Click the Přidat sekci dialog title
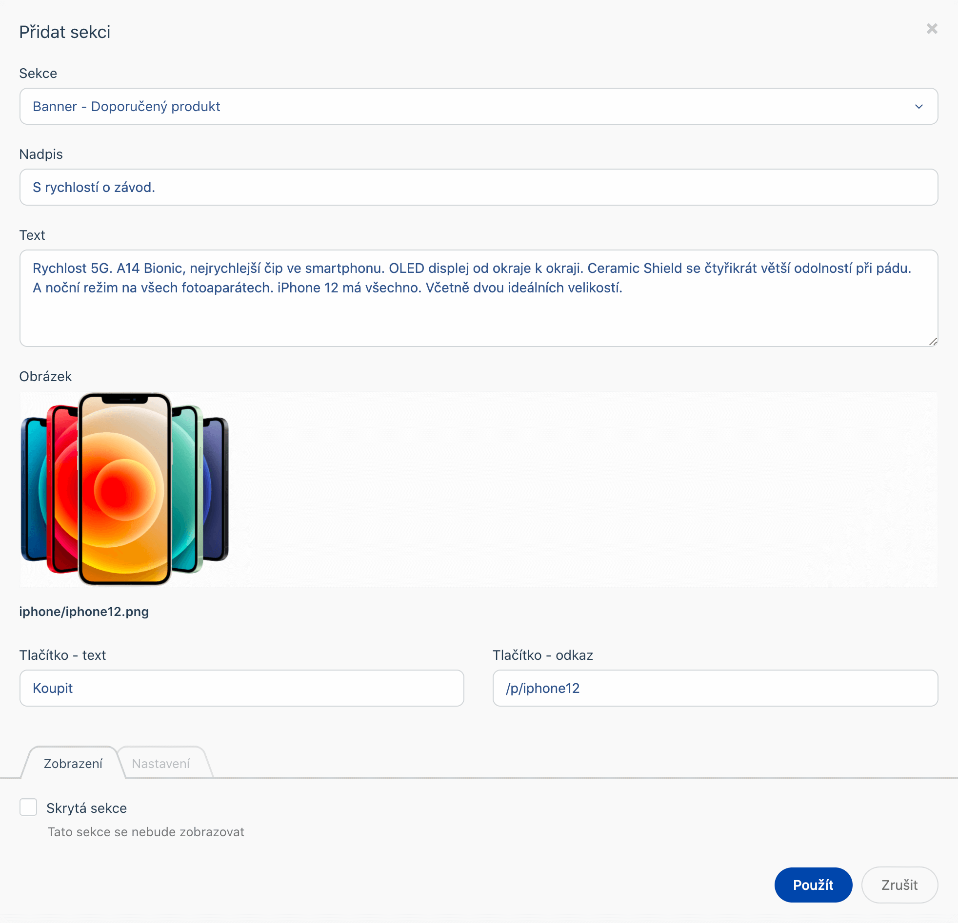The width and height of the screenshot is (958, 923). pyautogui.click(x=65, y=32)
